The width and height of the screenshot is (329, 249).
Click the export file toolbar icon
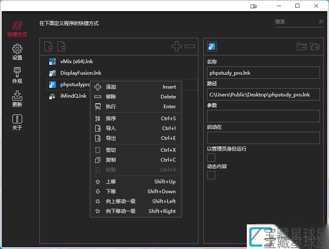[62, 46]
